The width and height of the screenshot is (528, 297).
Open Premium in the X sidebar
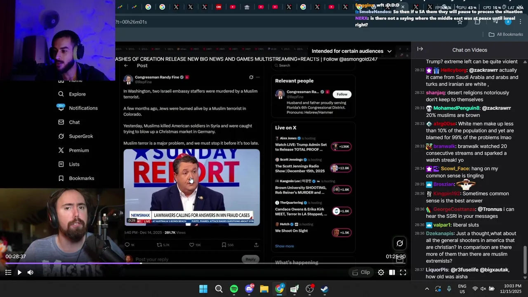pyautogui.click(x=73, y=150)
